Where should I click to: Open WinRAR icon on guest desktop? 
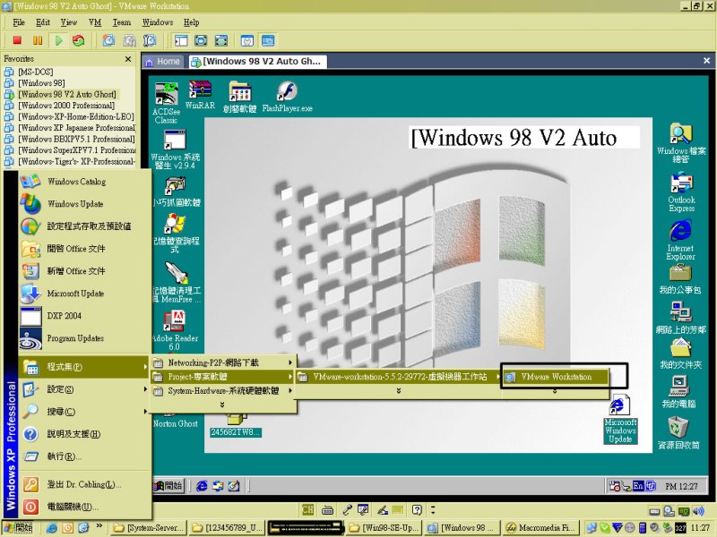[x=200, y=95]
